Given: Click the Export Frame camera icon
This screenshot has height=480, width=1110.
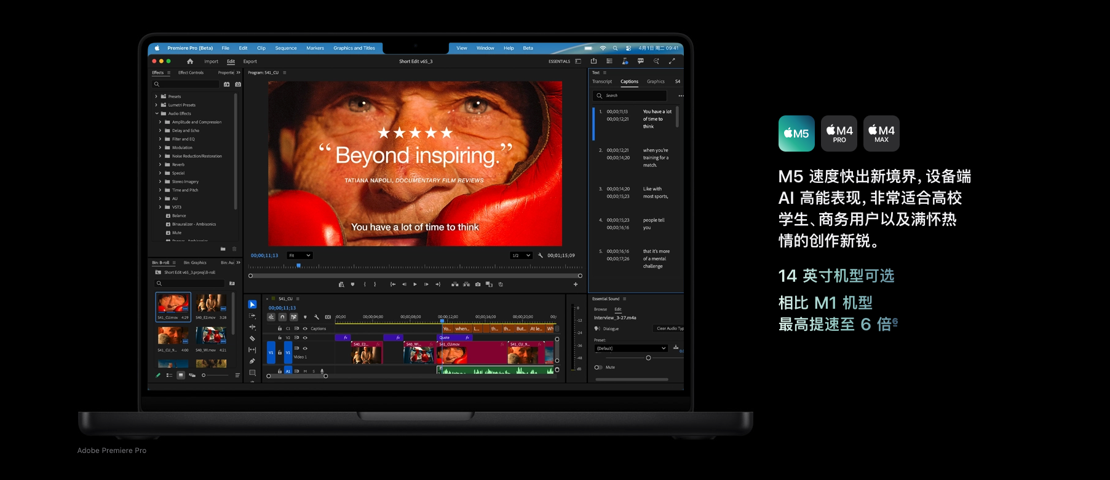Looking at the screenshot, I should click(x=478, y=284).
